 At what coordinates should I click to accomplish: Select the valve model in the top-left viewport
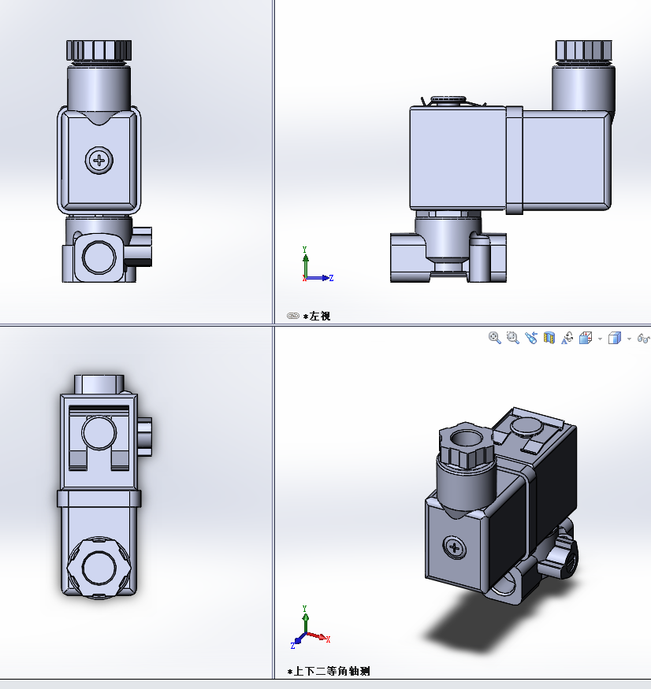click(105, 161)
